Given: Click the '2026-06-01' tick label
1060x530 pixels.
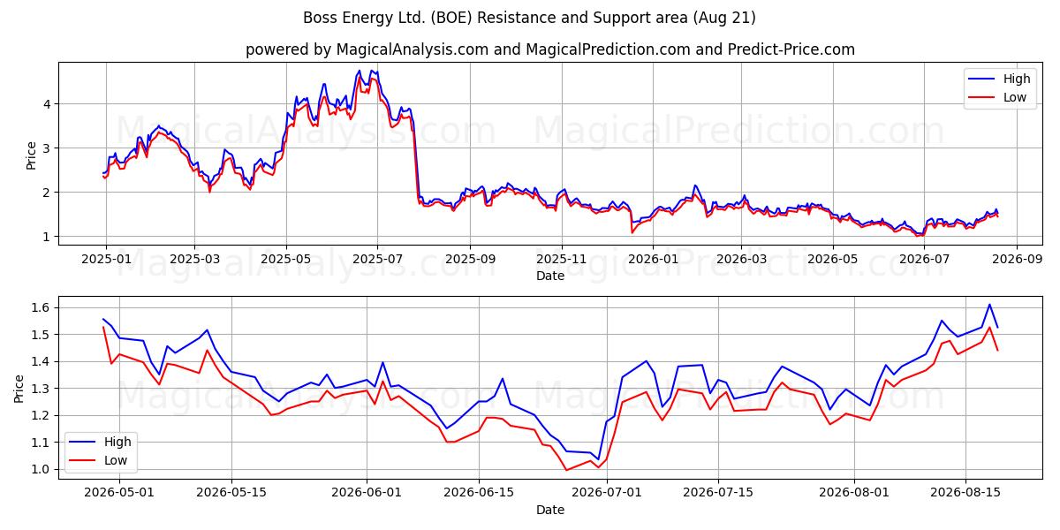Looking at the screenshot, I should coord(367,493).
